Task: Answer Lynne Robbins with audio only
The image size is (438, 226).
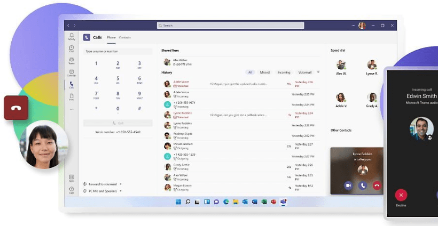Action: 363,185
